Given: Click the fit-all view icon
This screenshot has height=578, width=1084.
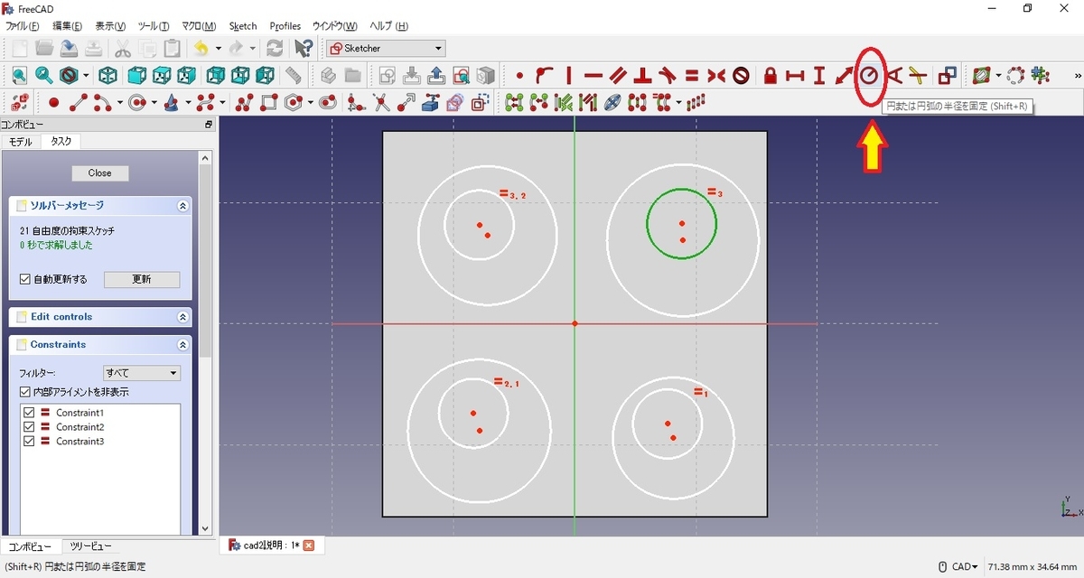Looking at the screenshot, I should click(x=19, y=76).
